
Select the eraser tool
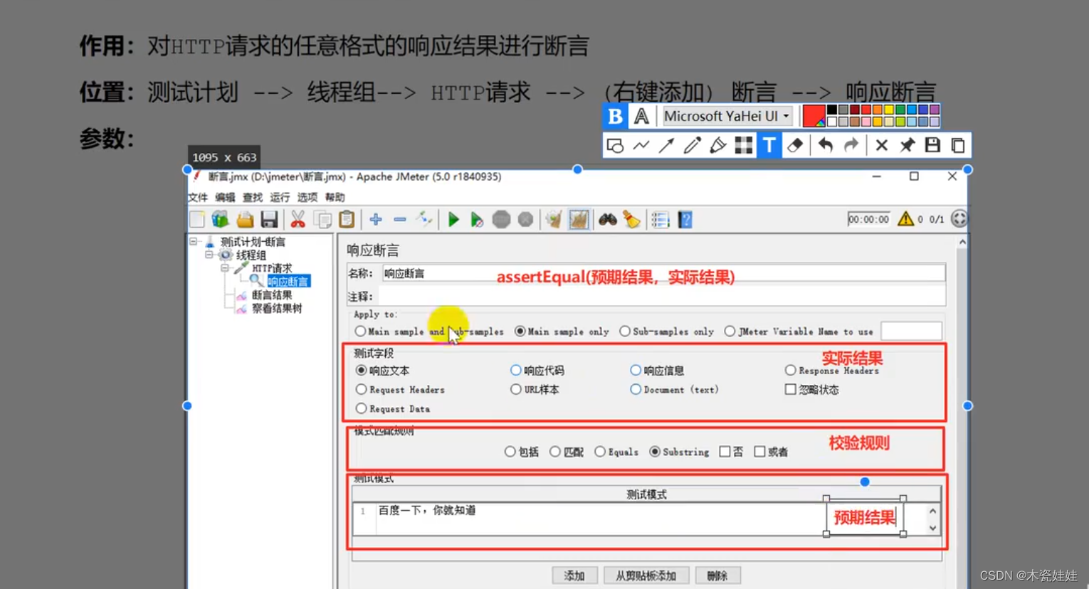pos(795,146)
